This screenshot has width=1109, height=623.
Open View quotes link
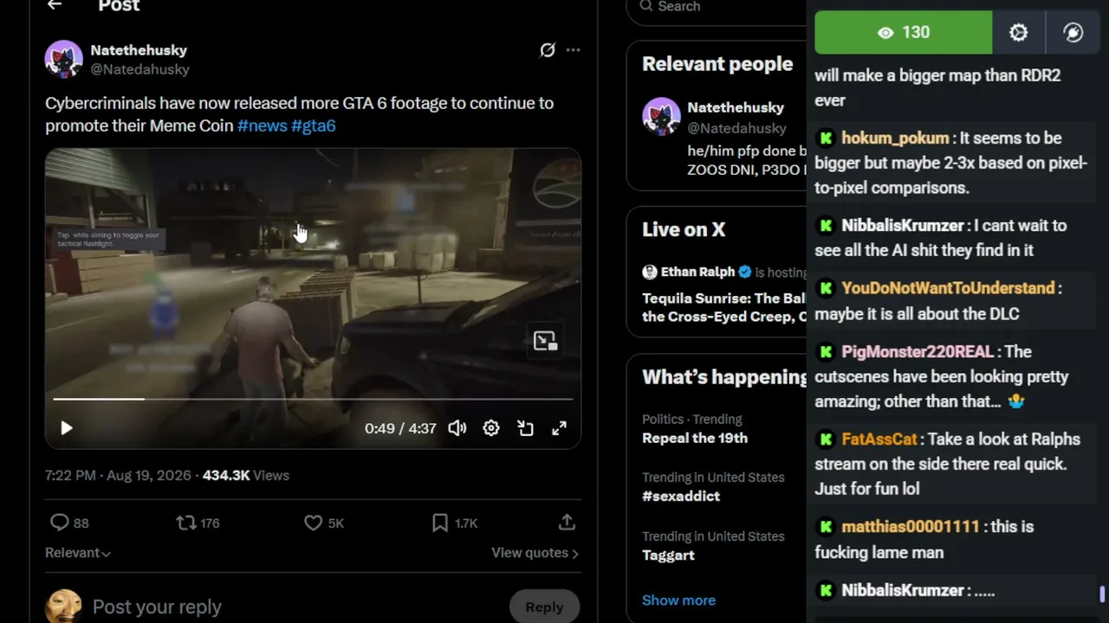click(x=535, y=553)
